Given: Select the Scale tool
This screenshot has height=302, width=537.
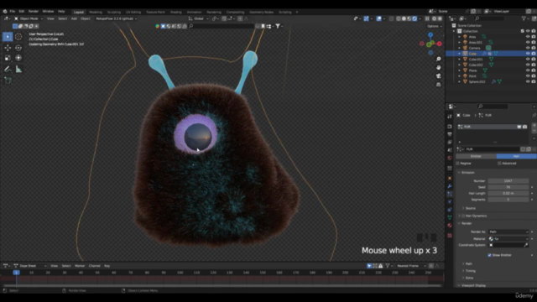Looking at the screenshot, I should (x=8, y=58).
